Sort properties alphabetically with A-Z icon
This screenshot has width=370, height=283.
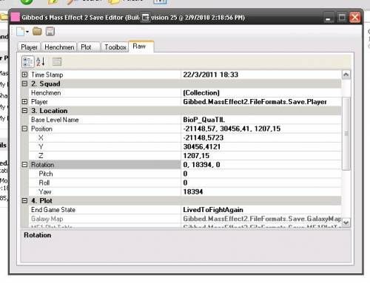(41, 61)
